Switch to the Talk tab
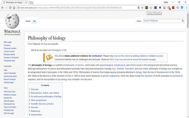Screen dimensions: 189x118 [34, 21]
